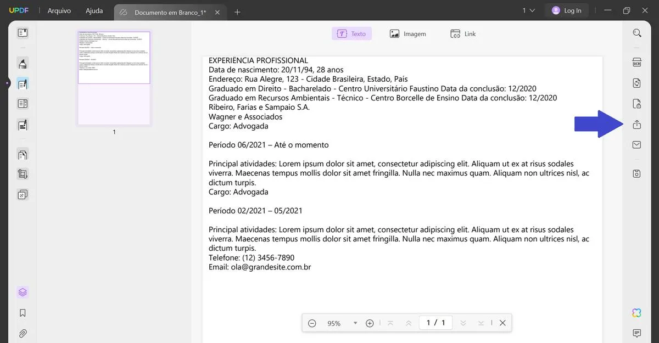This screenshot has height=343, width=659.
Task: Toggle Texto editing mode
Action: [x=351, y=33]
